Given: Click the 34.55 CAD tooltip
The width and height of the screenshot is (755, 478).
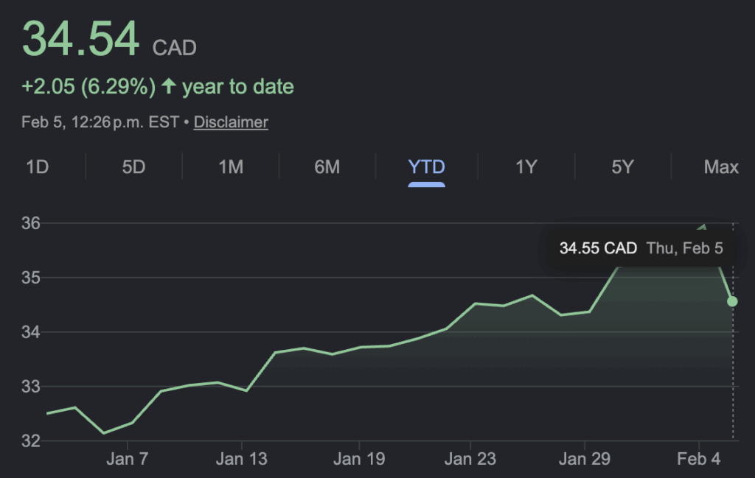Looking at the screenshot, I should [x=640, y=248].
